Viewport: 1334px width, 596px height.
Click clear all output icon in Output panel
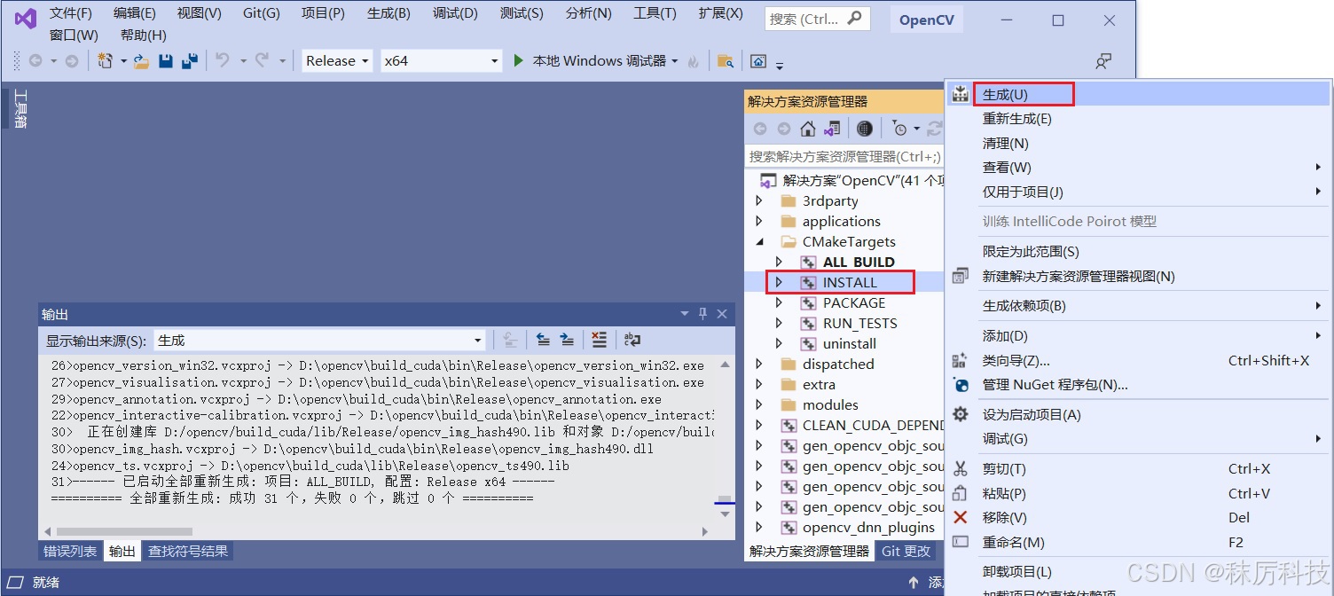click(x=600, y=340)
